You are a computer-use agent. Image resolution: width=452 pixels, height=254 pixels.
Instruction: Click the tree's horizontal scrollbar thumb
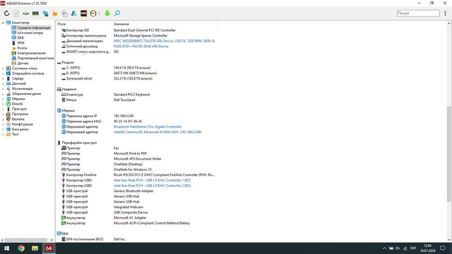(26, 240)
